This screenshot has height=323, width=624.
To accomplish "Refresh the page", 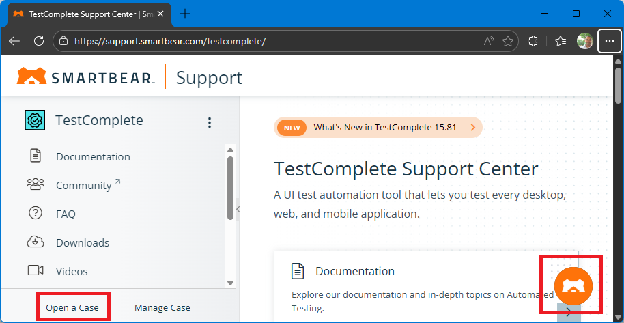I will pos(39,41).
